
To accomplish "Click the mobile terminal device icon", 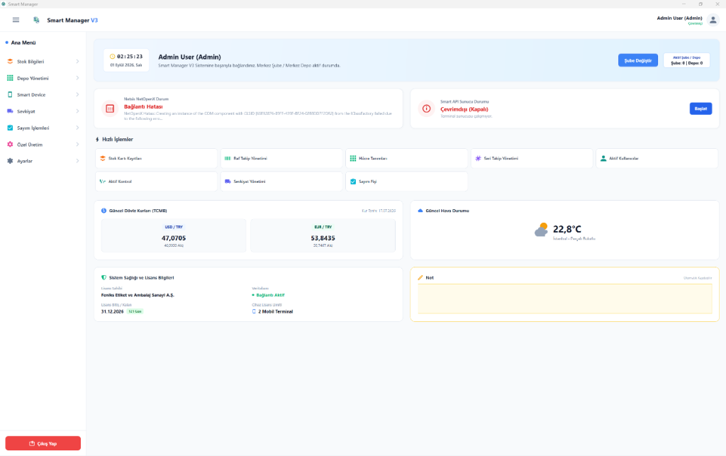I will click(x=254, y=311).
